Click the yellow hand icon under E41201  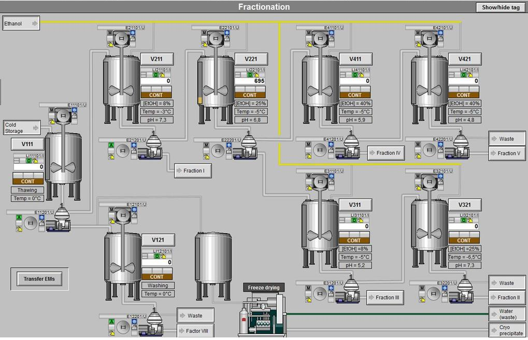pos(308,155)
